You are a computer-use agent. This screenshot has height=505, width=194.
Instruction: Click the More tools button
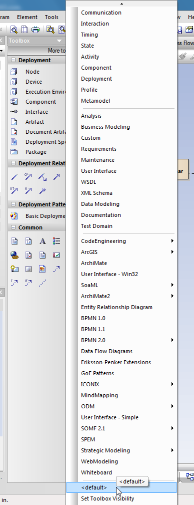(x=36, y=51)
